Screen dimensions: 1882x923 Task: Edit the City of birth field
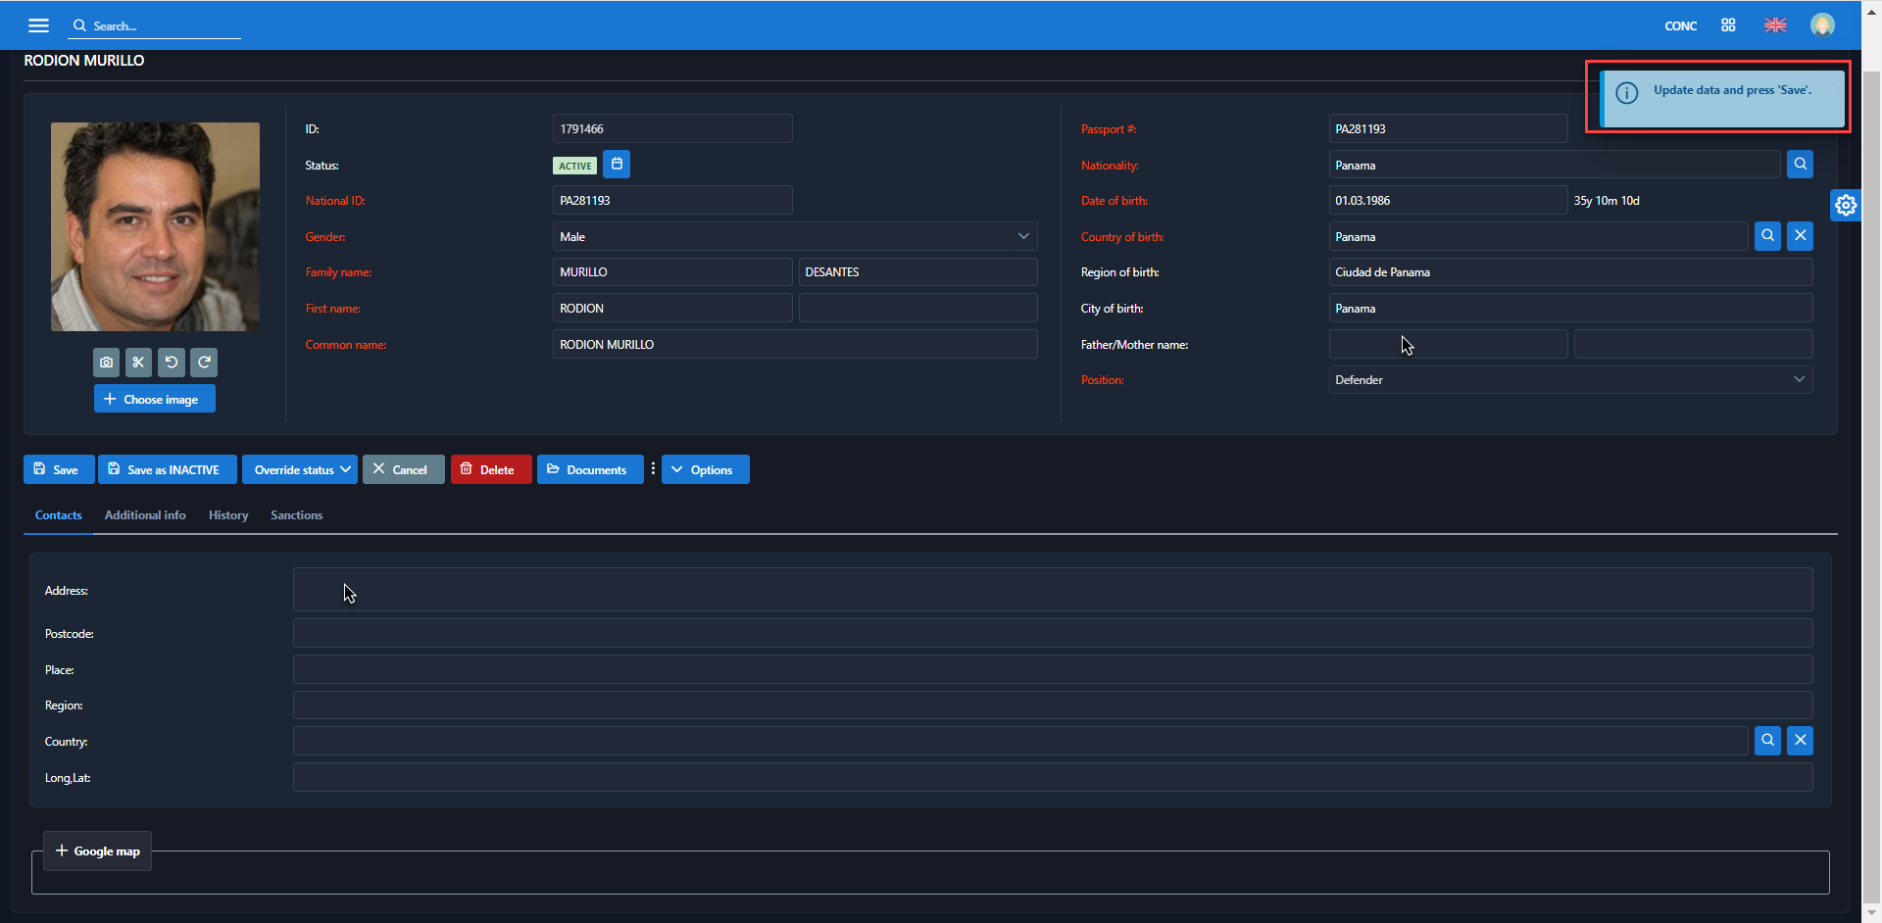[1570, 308]
